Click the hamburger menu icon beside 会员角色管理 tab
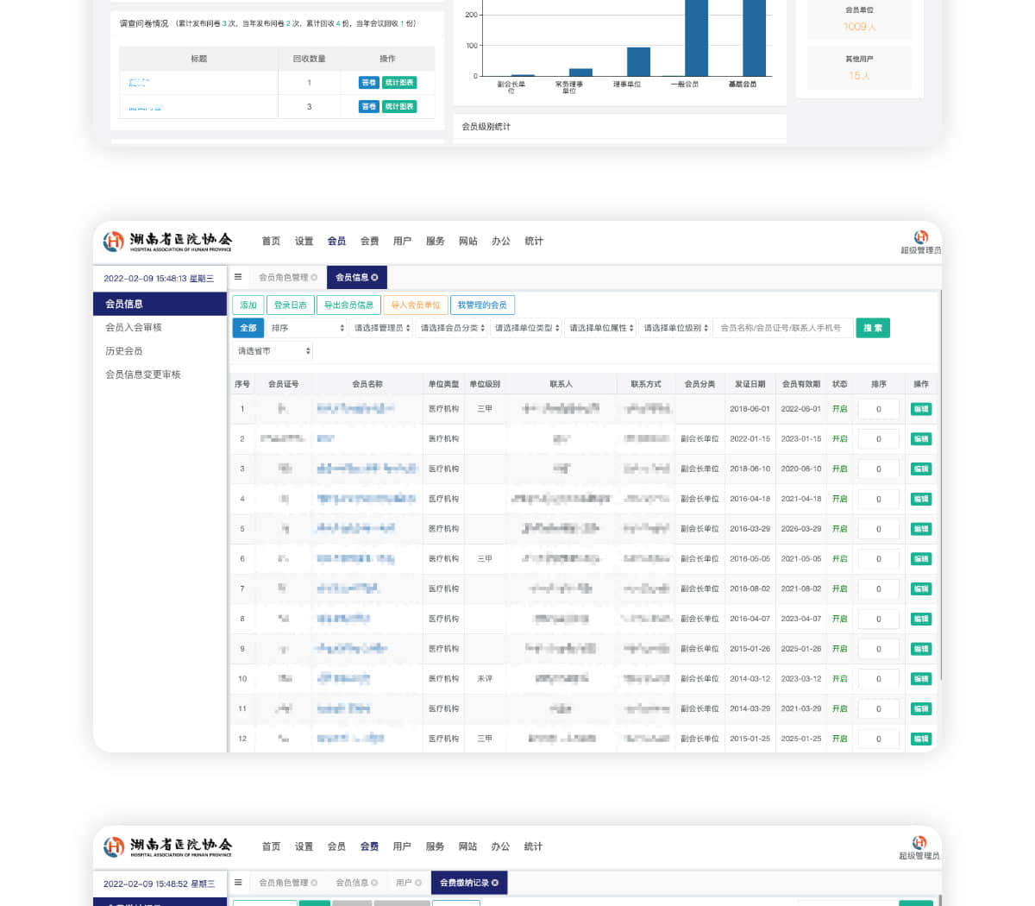 coord(238,277)
